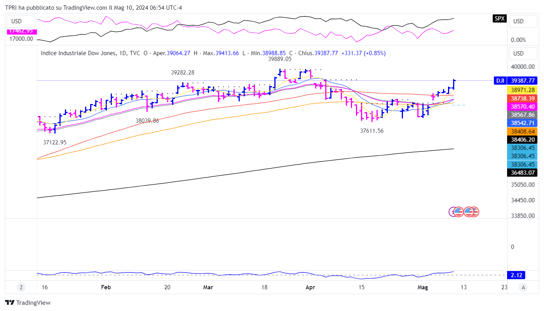This screenshot has height=311, width=544.
Task: Click the black SPX symbol tag
Action: tap(499, 18)
